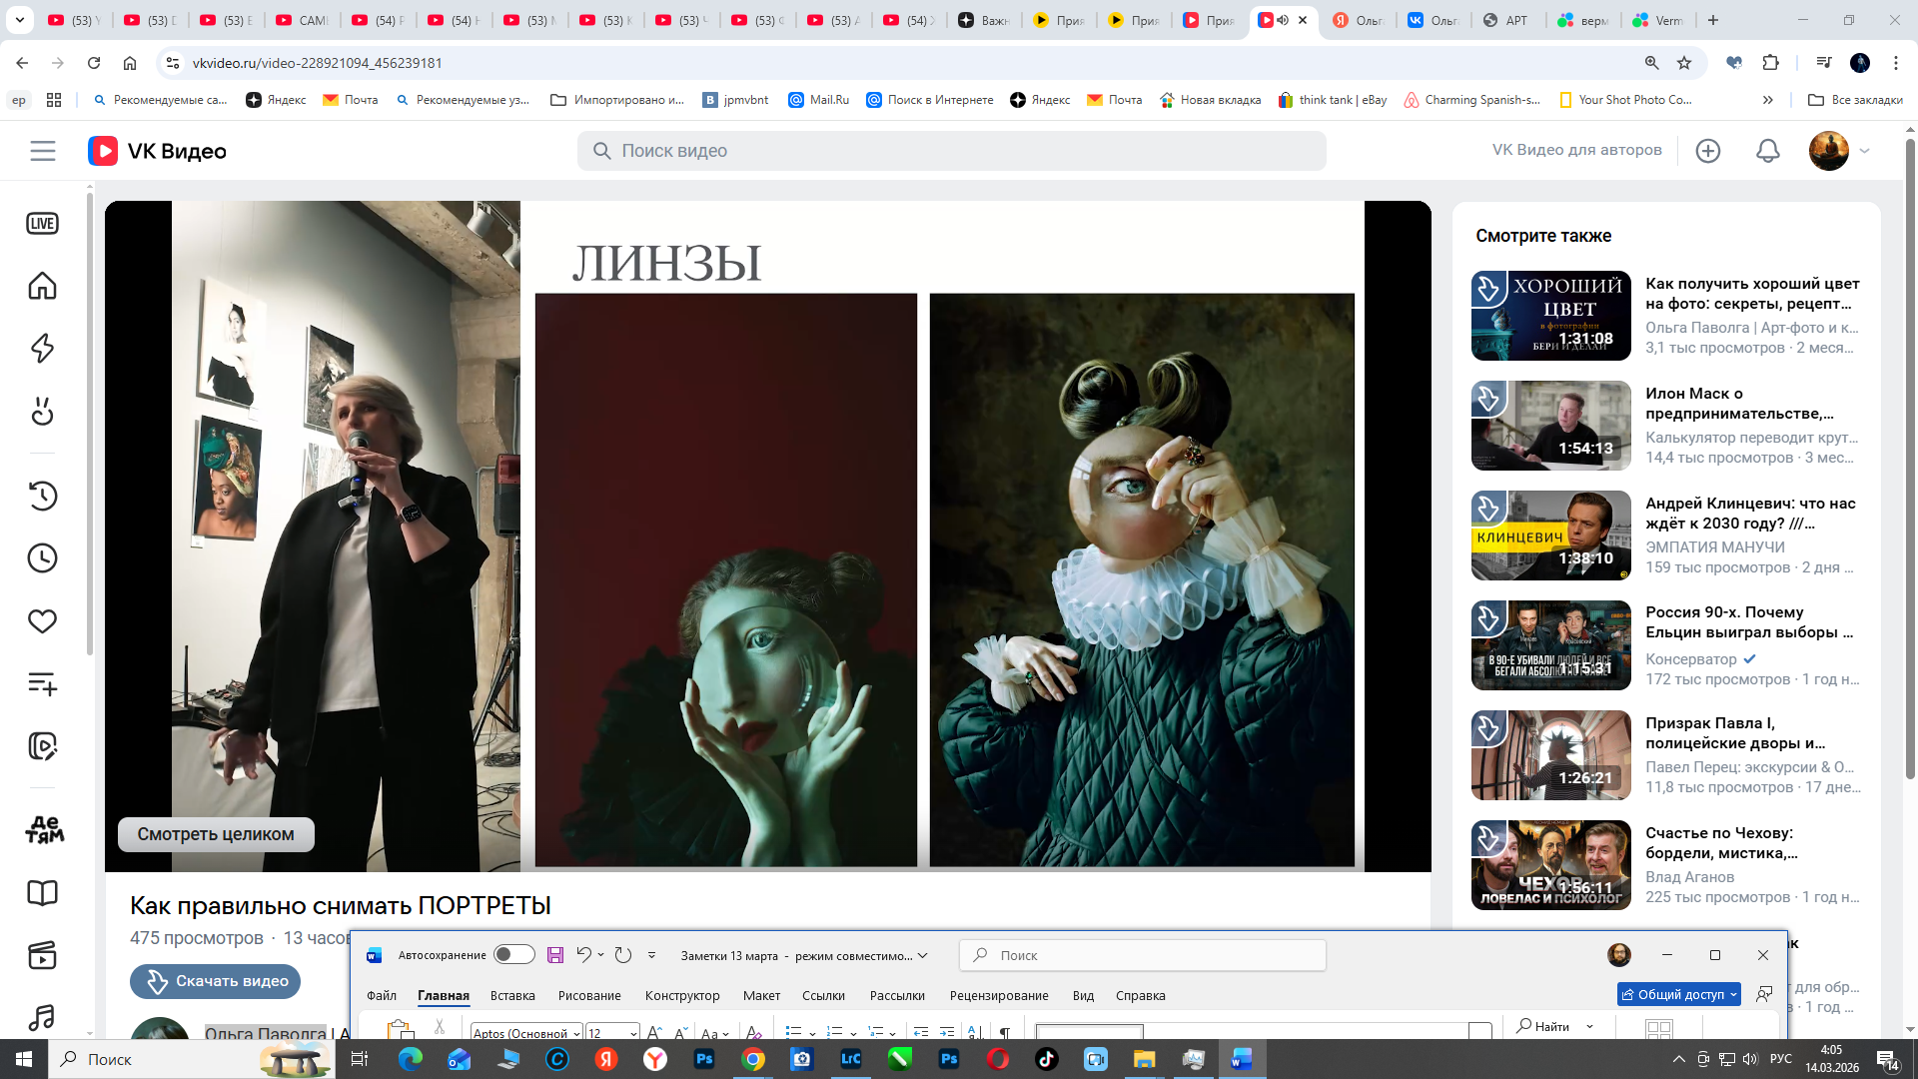Image resolution: width=1918 pixels, height=1079 pixels.
Task: Click into Поиск видео search field
Action: click(949, 151)
